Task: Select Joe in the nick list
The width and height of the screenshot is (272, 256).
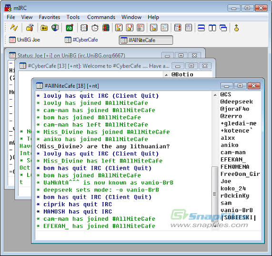Action: click(226, 181)
